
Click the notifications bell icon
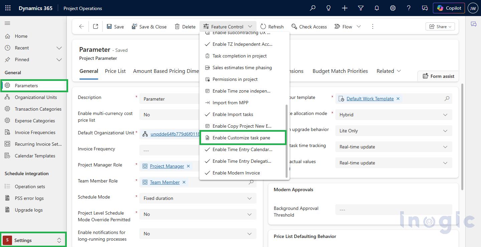click(x=376, y=8)
